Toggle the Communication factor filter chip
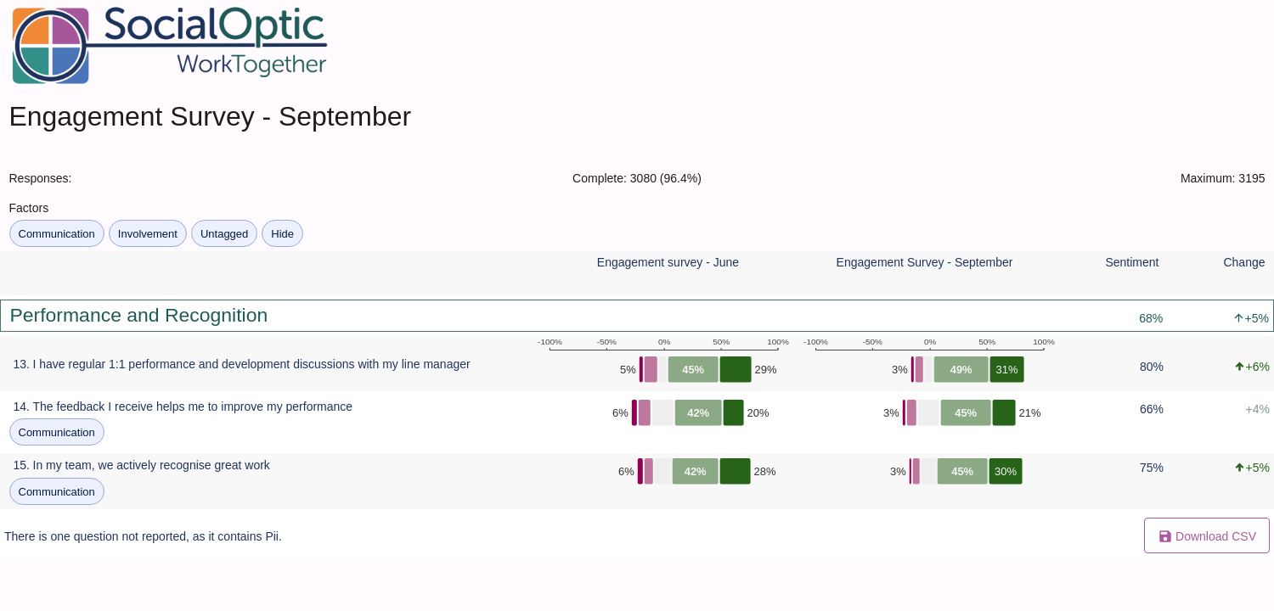This screenshot has height=611, width=1274. click(x=57, y=233)
